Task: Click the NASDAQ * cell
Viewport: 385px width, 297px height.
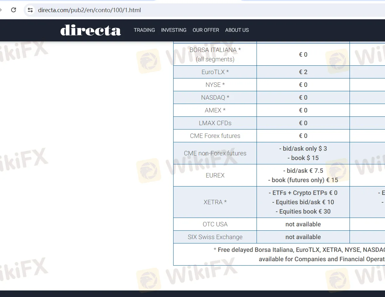Action: pyautogui.click(x=215, y=97)
